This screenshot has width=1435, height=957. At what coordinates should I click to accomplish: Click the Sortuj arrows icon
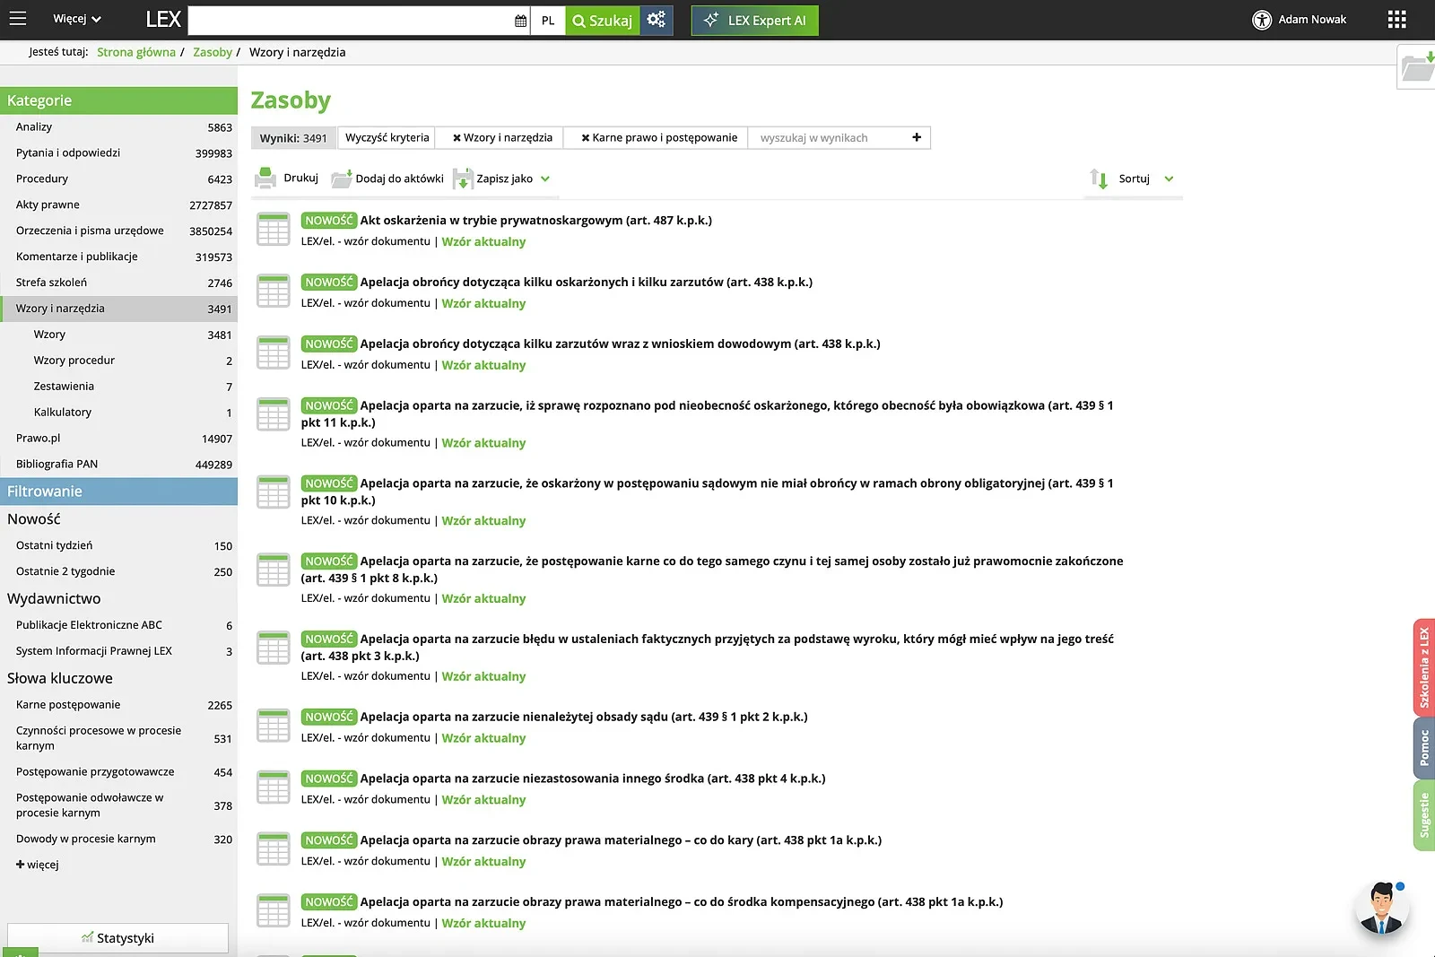[1099, 178]
